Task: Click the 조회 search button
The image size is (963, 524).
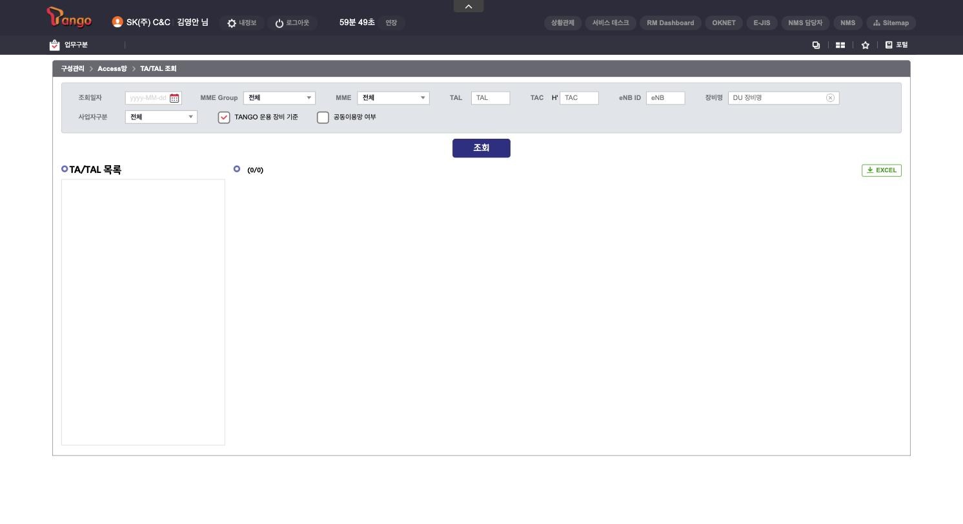Action: click(x=482, y=148)
